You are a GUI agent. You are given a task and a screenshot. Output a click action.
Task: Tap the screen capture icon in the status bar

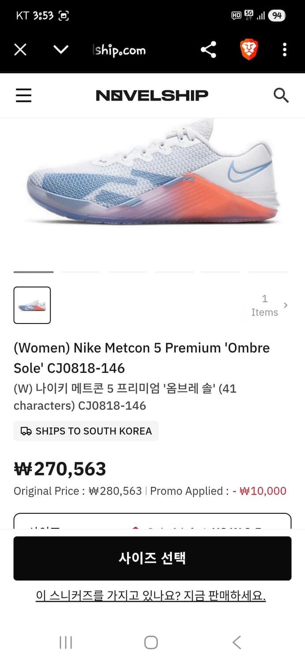tap(62, 15)
